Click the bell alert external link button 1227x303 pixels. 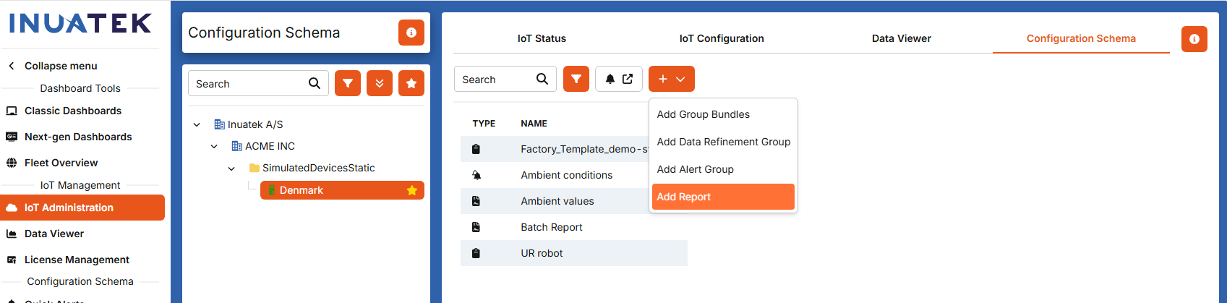pos(619,79)
